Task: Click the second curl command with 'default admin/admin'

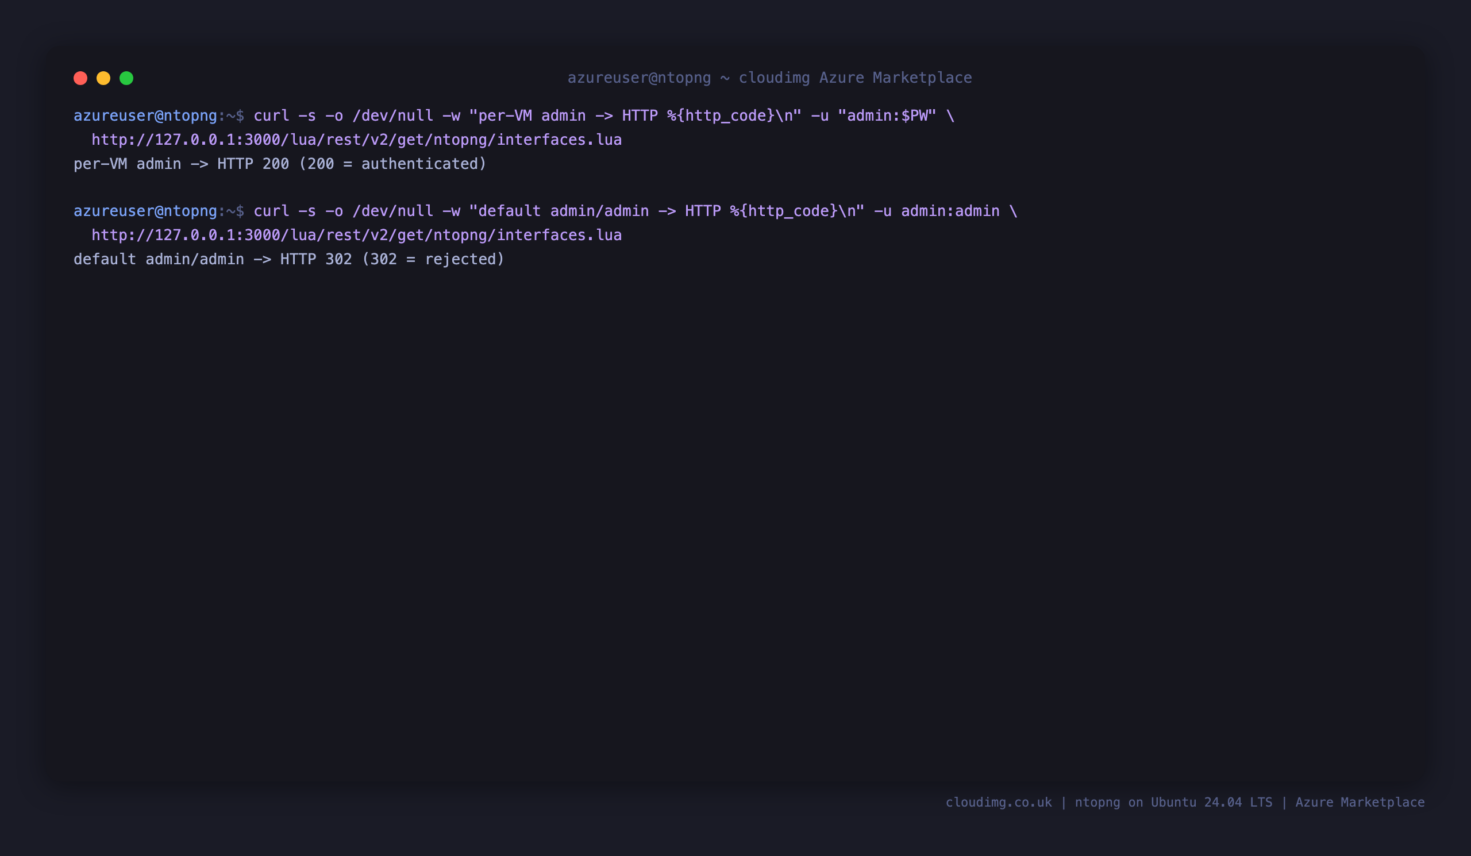Action: (x=635, y=211)
